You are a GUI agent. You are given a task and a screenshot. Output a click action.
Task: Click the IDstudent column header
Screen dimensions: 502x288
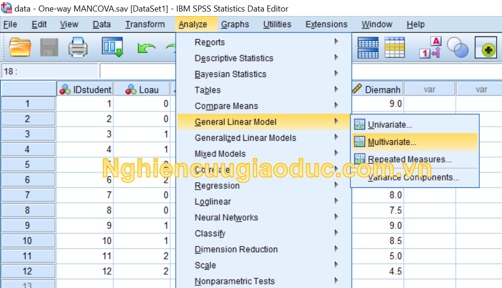pos(85,90)
